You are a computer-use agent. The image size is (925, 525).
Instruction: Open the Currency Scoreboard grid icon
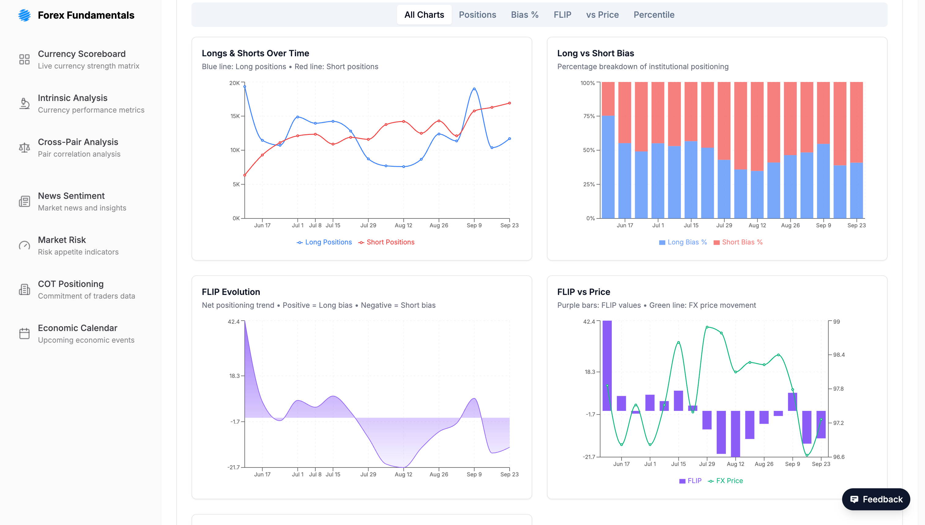24,59
